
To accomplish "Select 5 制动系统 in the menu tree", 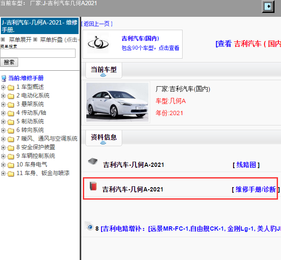I will pyautogui.click(x=30, y=122).
